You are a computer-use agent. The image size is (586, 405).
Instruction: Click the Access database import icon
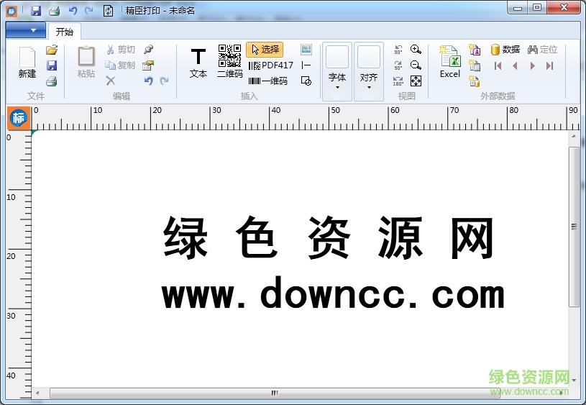click(x=475, y=50)
